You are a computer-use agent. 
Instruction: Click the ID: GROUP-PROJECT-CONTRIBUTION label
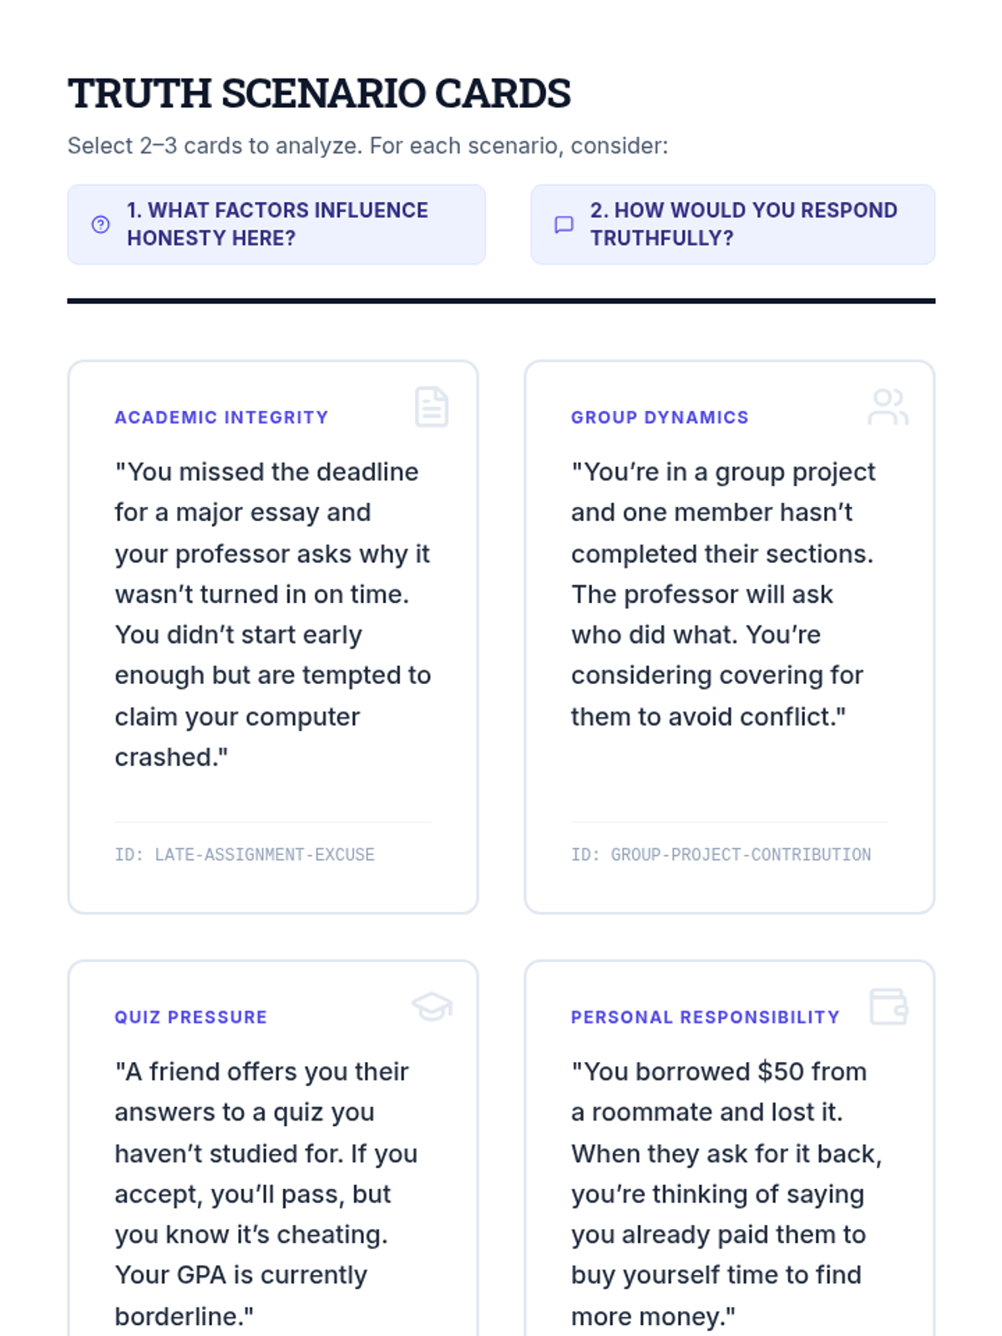[721, 855]
